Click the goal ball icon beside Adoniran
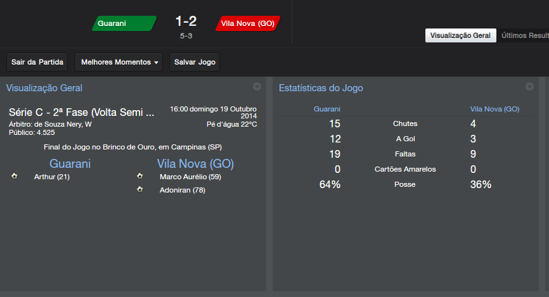Screen dimensions: 549x297 (x=140, y=189)
